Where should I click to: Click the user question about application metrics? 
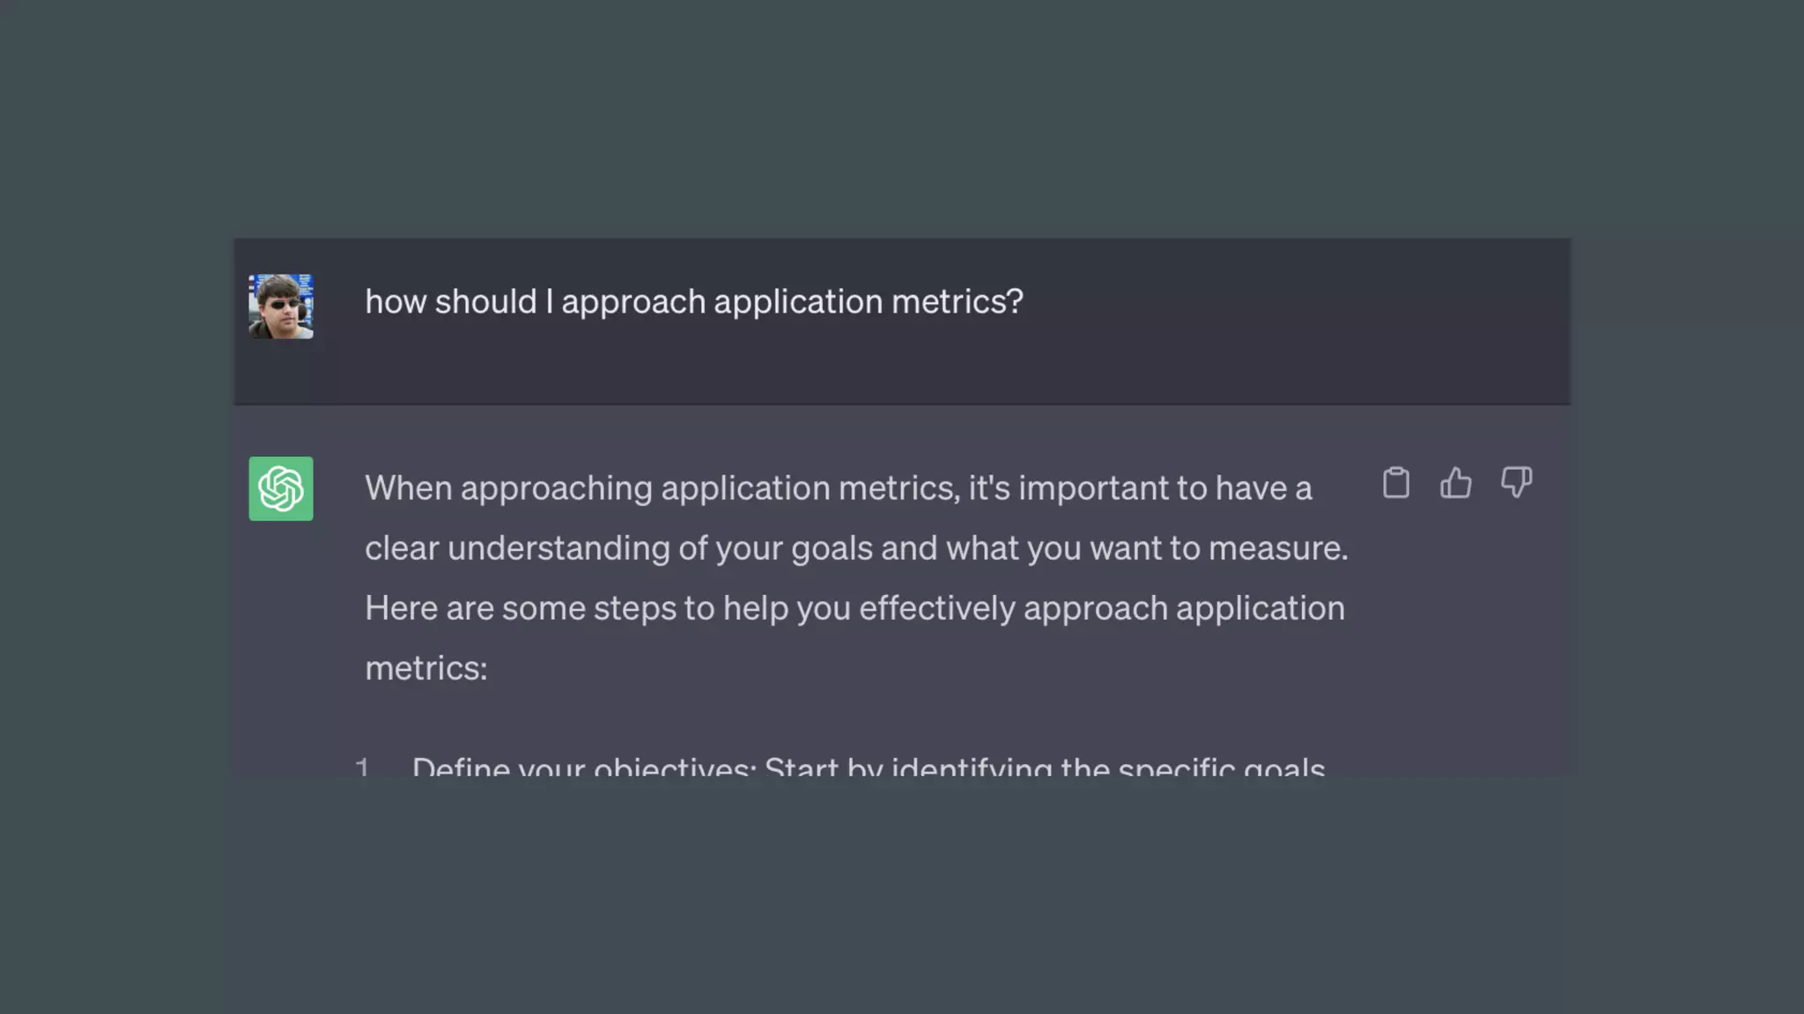tap(694, 302)
